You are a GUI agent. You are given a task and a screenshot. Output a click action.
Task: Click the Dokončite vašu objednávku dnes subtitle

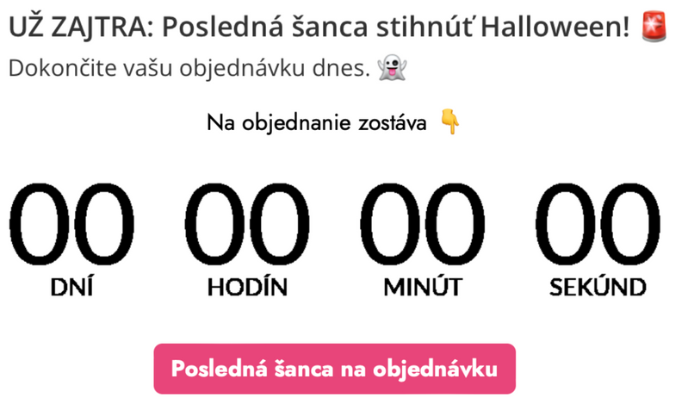(190, 68)
